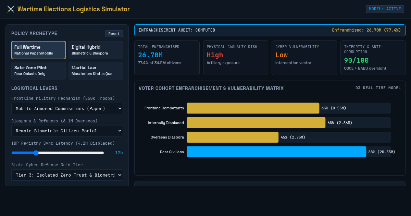This screenshot has width=411, height=216.
Task: Adjust the IDP Registry Sync Latency slider
Action: pos(58,153)
